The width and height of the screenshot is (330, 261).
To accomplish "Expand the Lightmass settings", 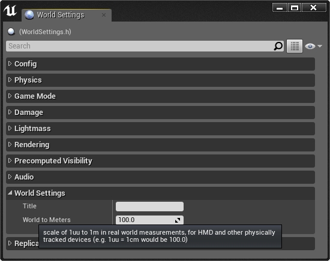I will (160, 129).
